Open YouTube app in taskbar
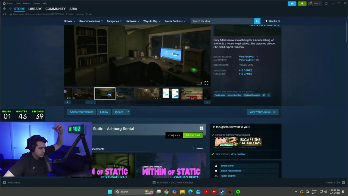Image resolution: width=348 pixels, height=196 pixels. click(x=206, y=192)
